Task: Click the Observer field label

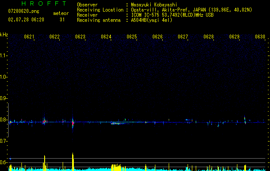Action: tap(87, 5)
